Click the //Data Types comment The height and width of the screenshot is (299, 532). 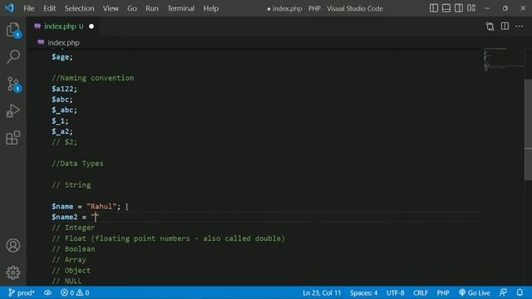click(x=77, y=164)
